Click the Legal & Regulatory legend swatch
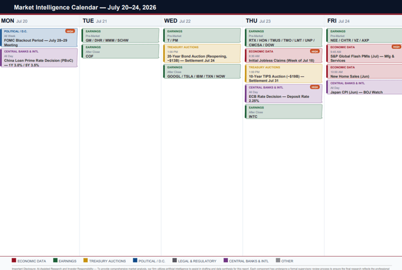402x270 pixels. 175,260
